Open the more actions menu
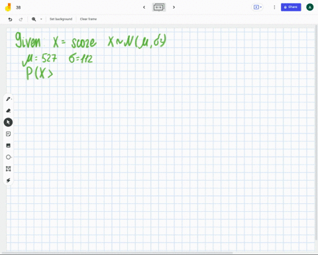The height and width of the screenshot is (255, 318). (274, 7)
